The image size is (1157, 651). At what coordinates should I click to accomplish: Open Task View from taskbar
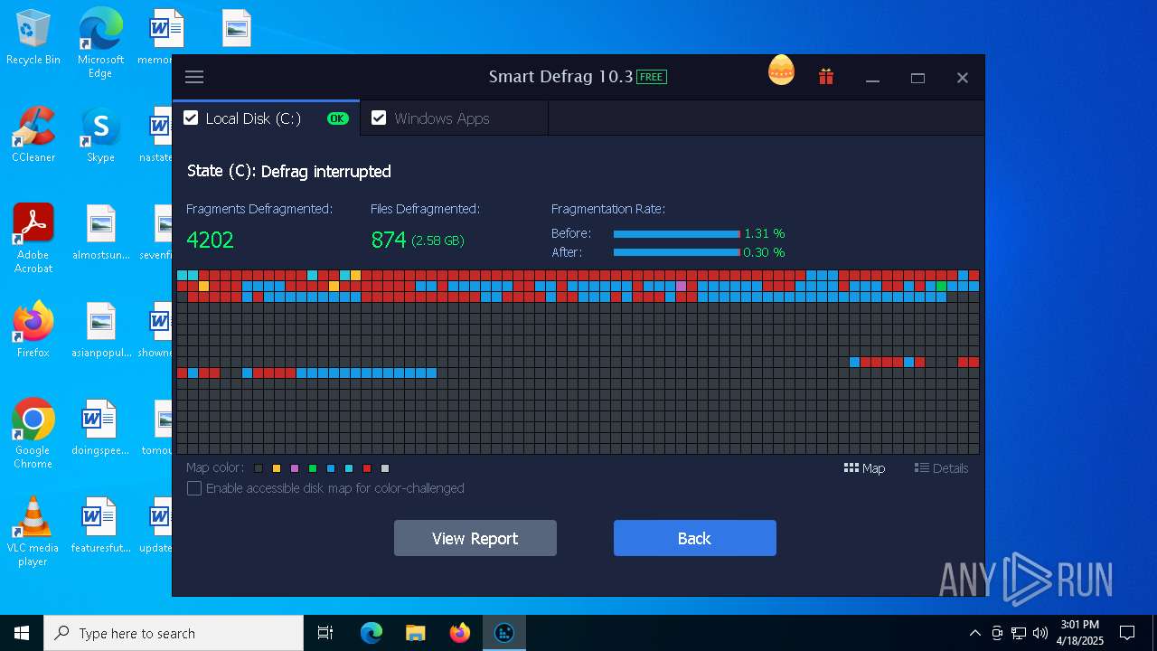(325, 633)
